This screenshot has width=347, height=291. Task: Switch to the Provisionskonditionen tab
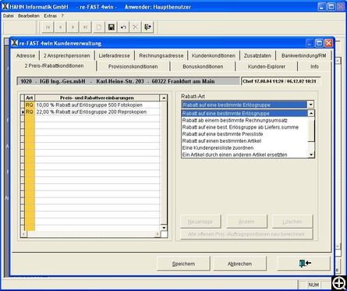point(133,66)
